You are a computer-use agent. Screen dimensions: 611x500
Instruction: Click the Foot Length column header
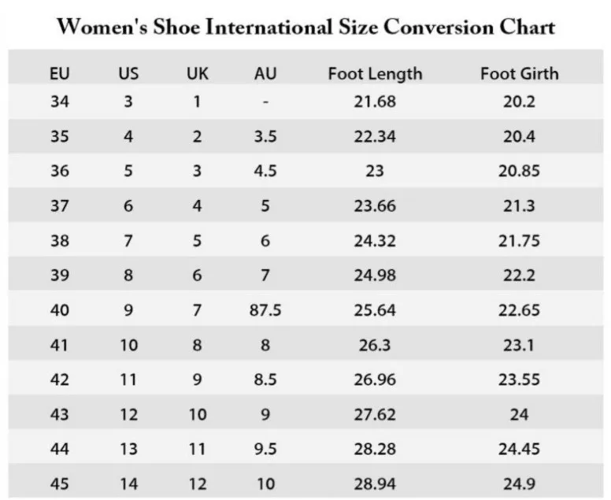coord(375,74)
